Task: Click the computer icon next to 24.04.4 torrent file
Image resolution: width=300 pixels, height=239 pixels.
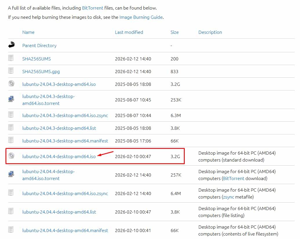Action: pos(11,175)
